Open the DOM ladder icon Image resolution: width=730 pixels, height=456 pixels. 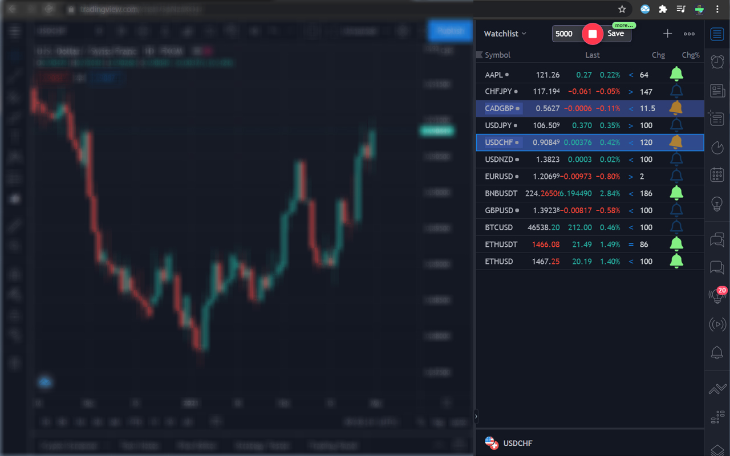(717, 418)
